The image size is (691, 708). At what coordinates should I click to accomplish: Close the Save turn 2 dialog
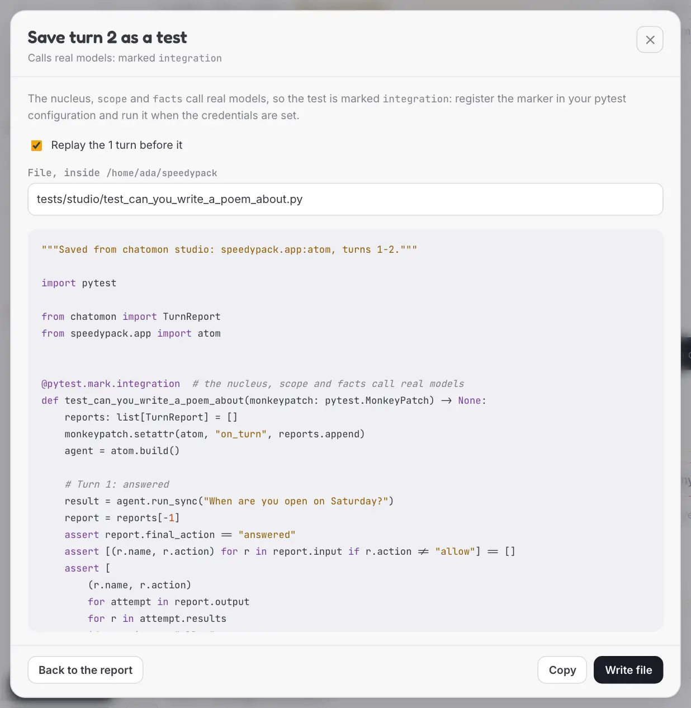(x=650, y=40)
